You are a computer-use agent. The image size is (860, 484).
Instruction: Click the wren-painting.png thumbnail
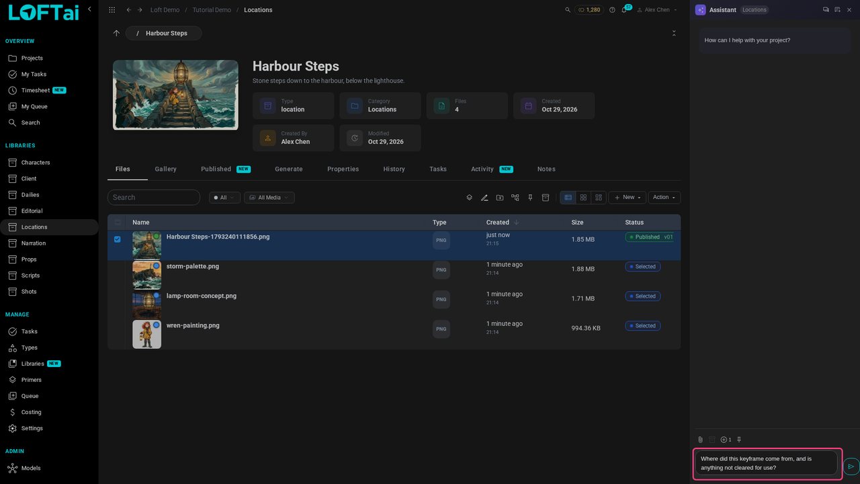[x=146, y=334]
